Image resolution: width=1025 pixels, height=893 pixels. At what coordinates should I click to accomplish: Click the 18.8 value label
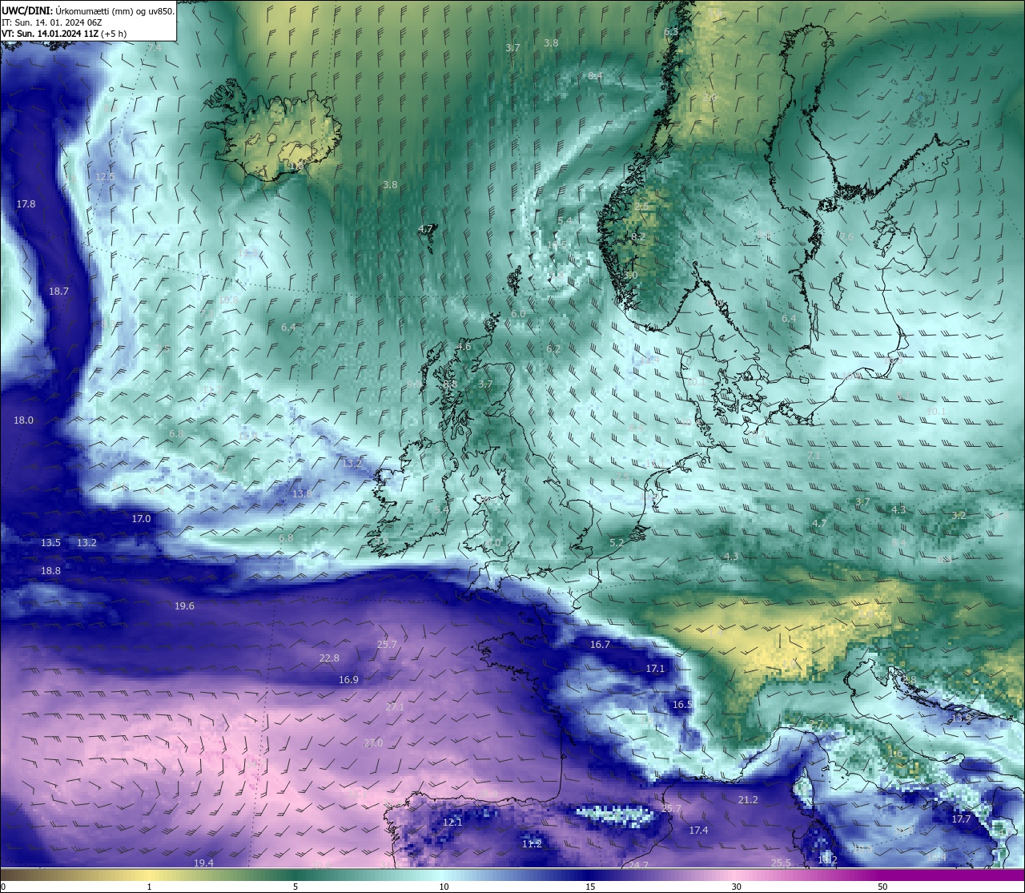pos(50,571)
